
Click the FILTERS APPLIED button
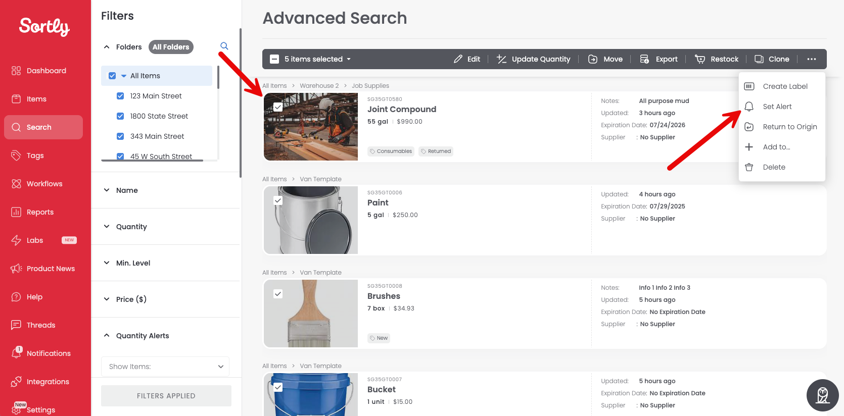tap(166, 396)
